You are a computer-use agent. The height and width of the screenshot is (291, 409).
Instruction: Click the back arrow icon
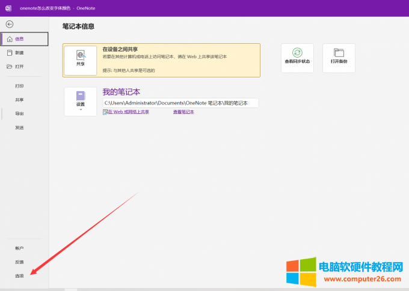click(x=9, y=24)
